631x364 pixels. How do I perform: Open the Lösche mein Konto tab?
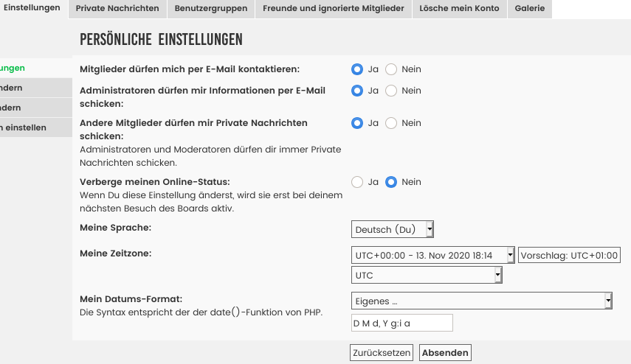point(459,9)
